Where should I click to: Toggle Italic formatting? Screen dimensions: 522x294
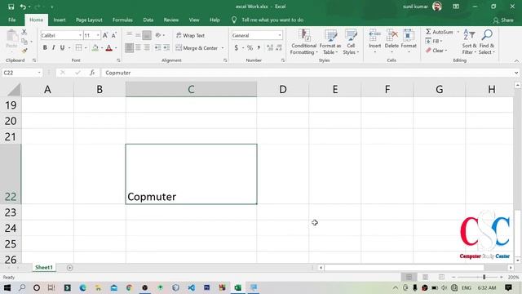tap(53, 47)
